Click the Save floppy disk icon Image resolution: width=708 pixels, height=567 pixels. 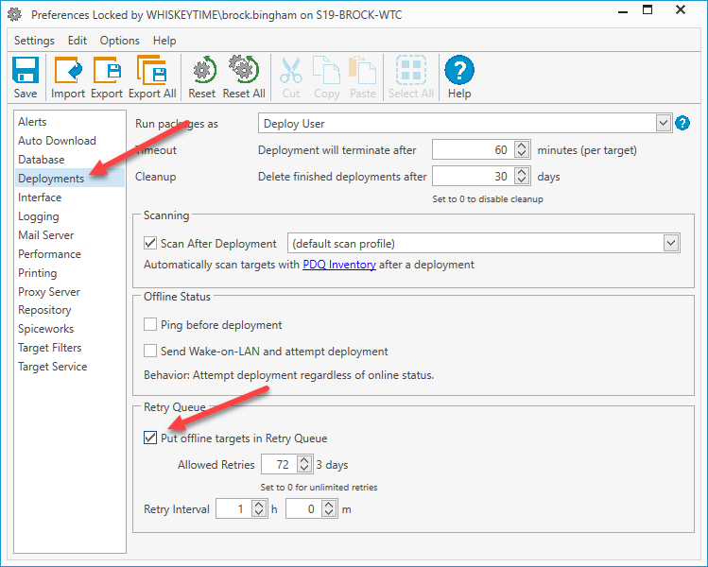pos(26,71)
